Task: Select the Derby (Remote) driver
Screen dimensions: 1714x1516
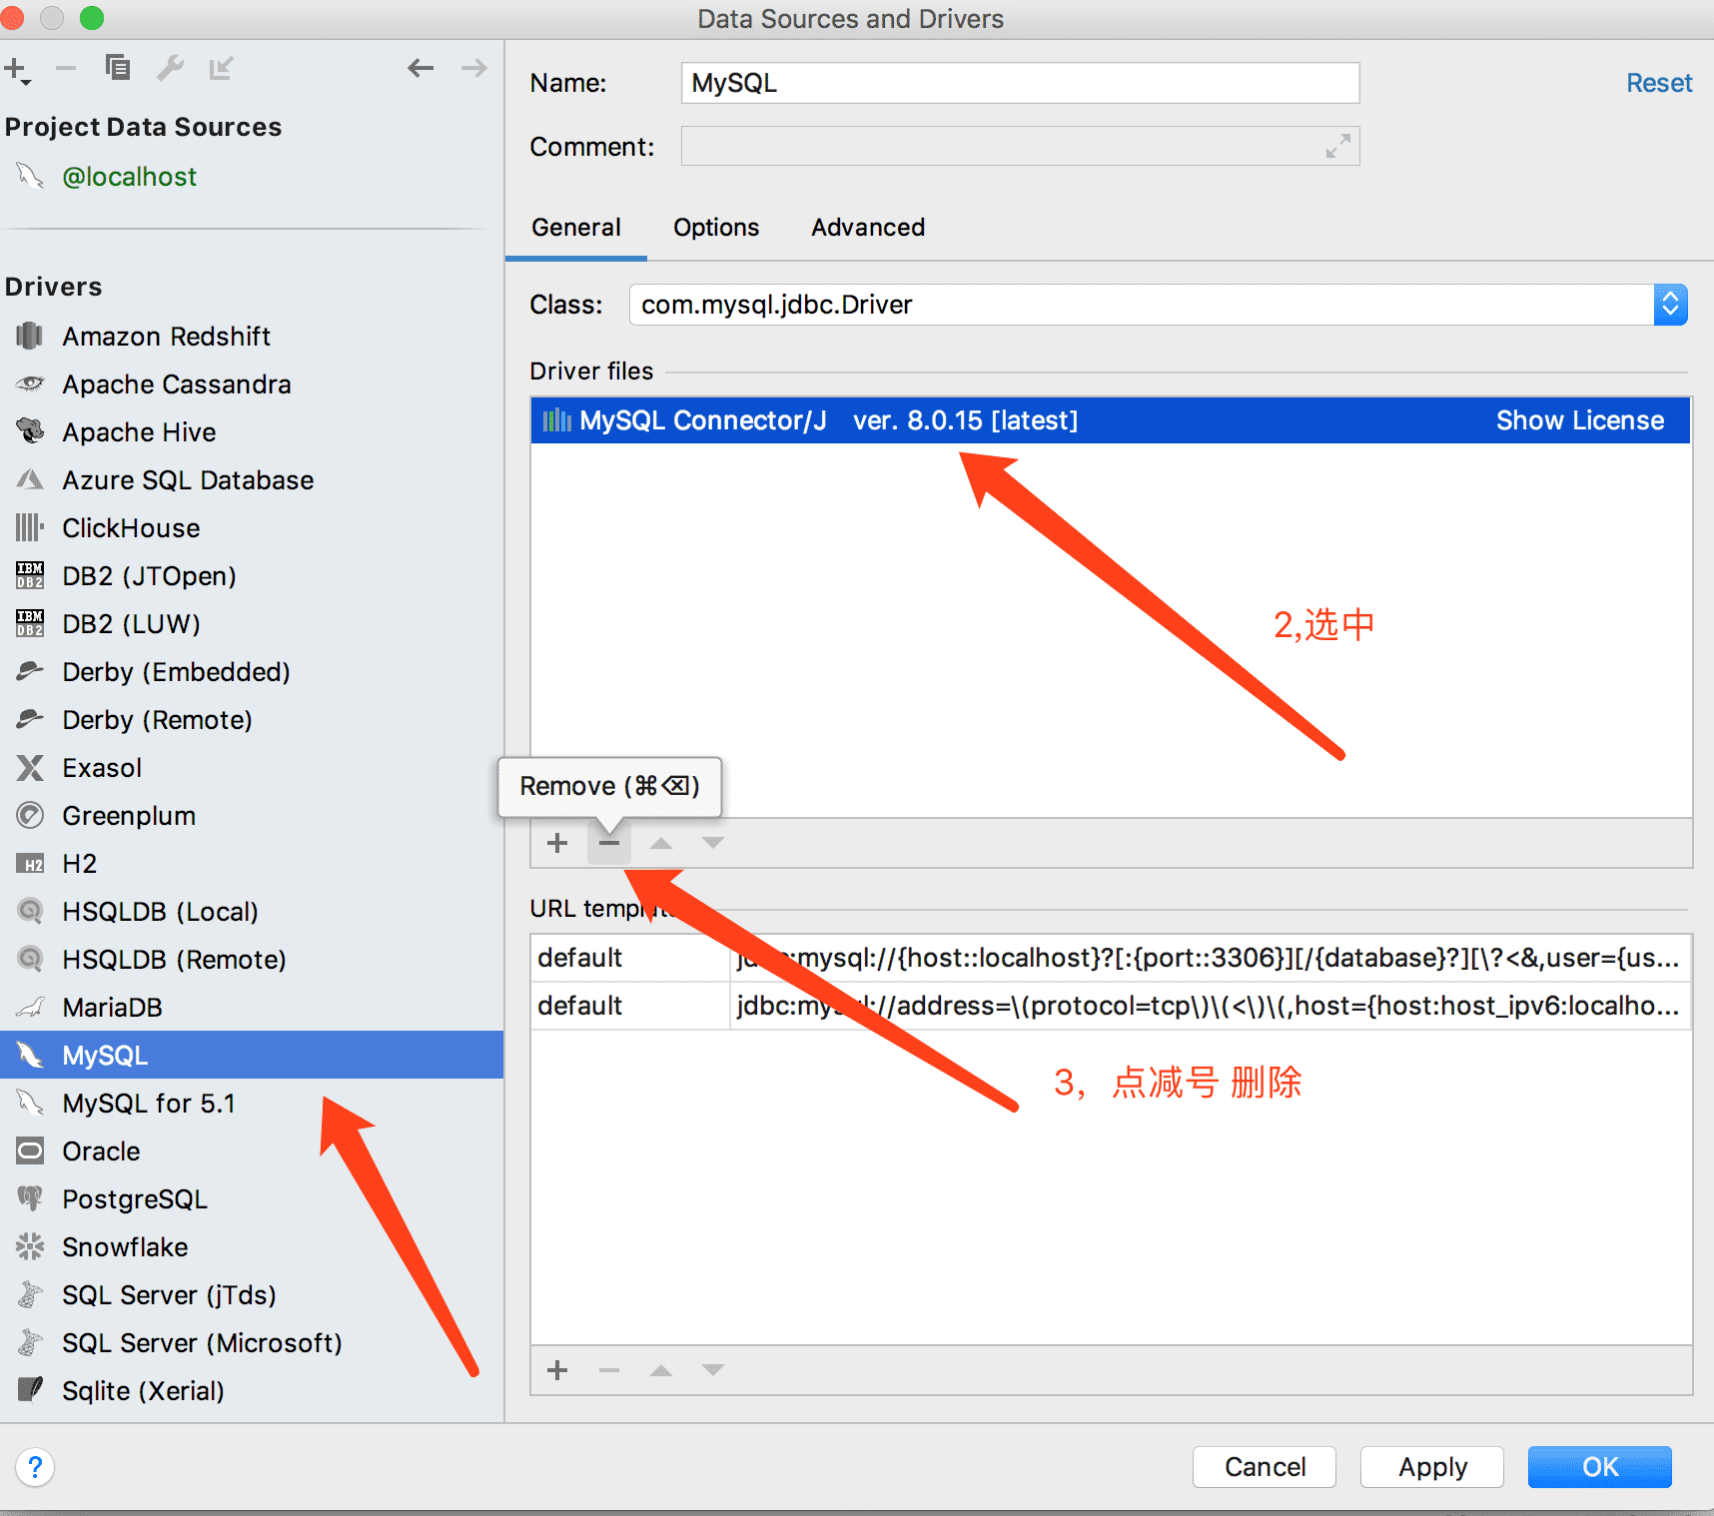Action: click(252, 720)
